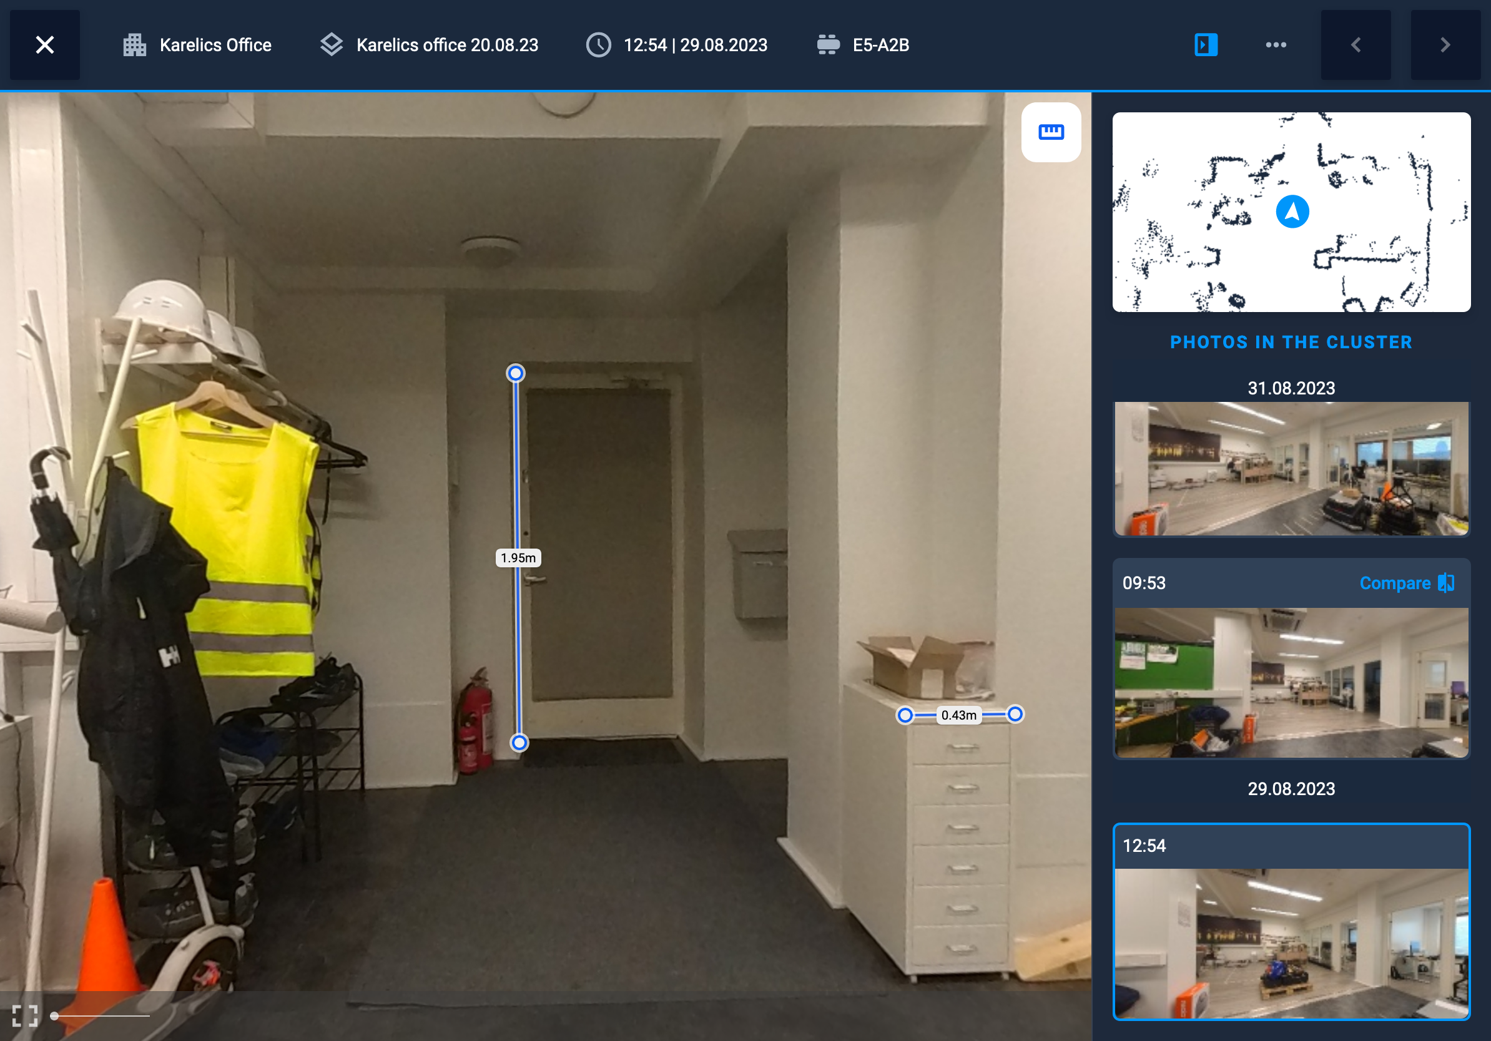
Task: Toggle the right side panel visibility
Action: coord(1205,45)
